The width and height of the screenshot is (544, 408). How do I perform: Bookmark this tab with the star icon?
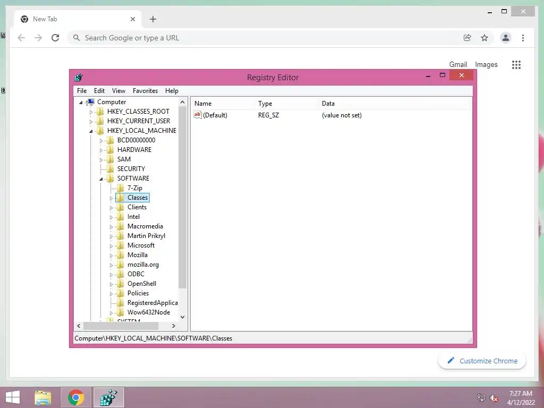[484, 38]
